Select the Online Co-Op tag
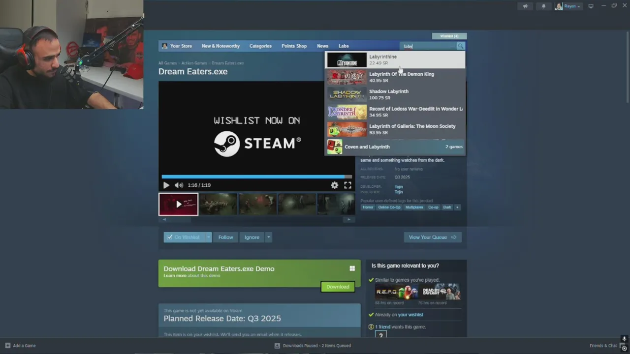The width and height of the screenshot is (630, 354). (x=389, y=207)
